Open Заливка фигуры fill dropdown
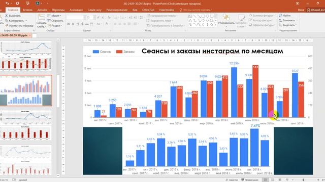This screenshot has width=325, height=182. (x=262, y=16)
